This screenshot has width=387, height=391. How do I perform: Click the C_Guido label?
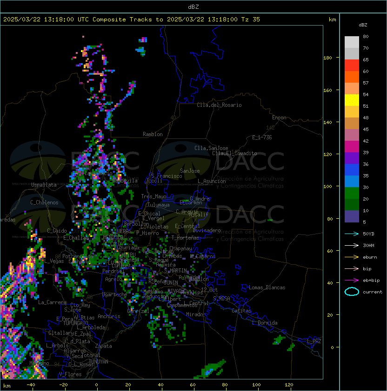(57, 231)
